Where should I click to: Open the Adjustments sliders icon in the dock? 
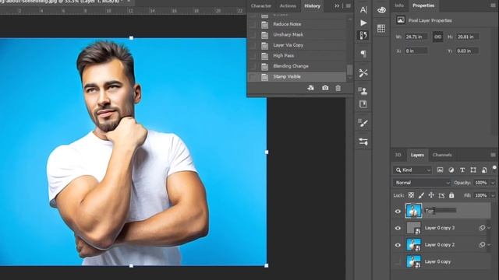[363, 142]
